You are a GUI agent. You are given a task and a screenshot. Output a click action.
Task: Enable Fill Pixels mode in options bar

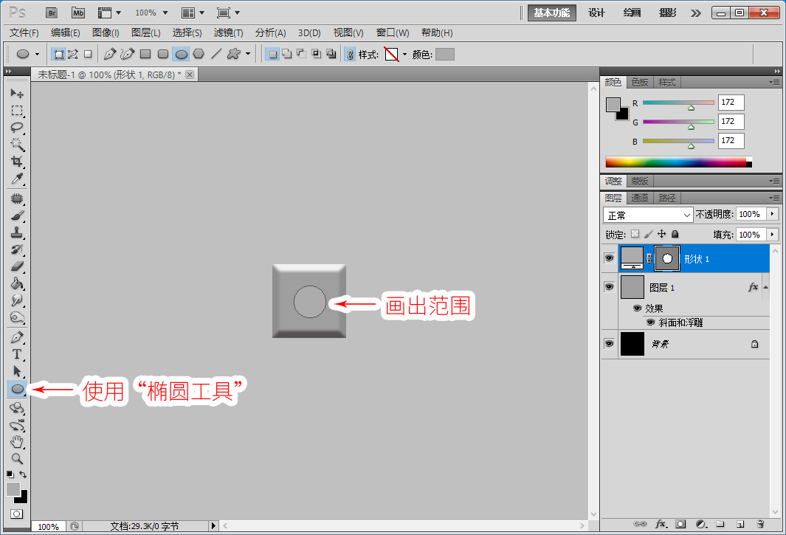pos(88,54)
